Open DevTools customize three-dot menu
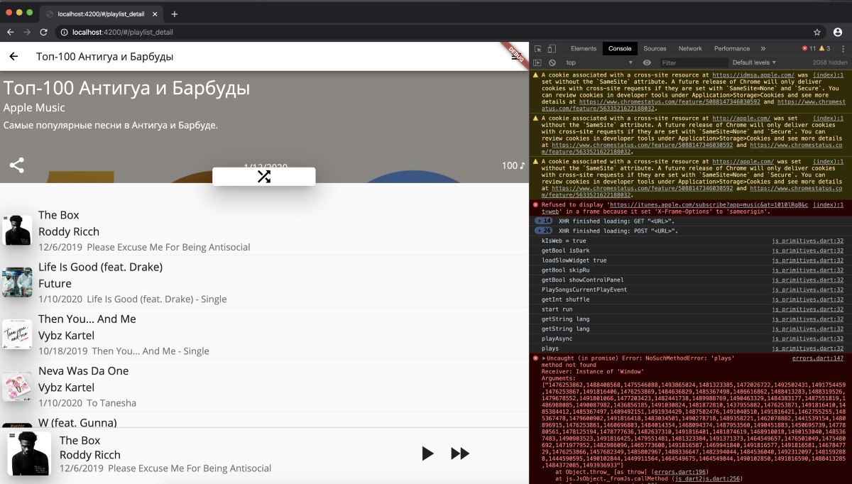Screen dimensions: 852x484 pos(843,48)
